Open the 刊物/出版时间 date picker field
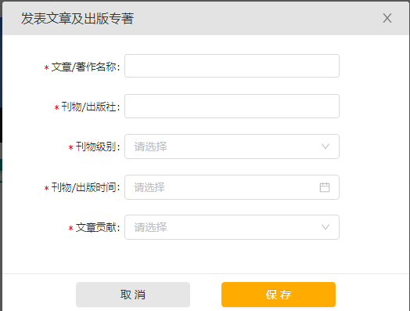This screenshot has width=410, height=311. coord(232,187)
